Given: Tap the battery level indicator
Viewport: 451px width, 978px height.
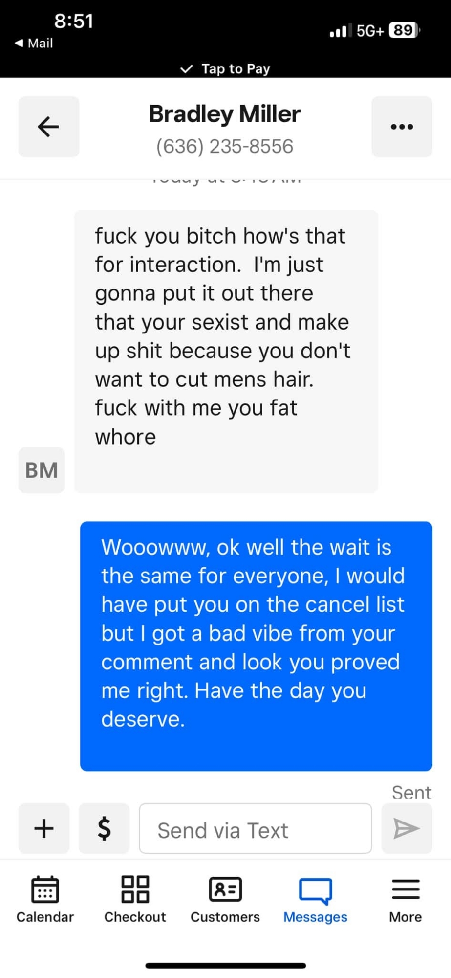Looking at the screenshot, I should point(405,30).
